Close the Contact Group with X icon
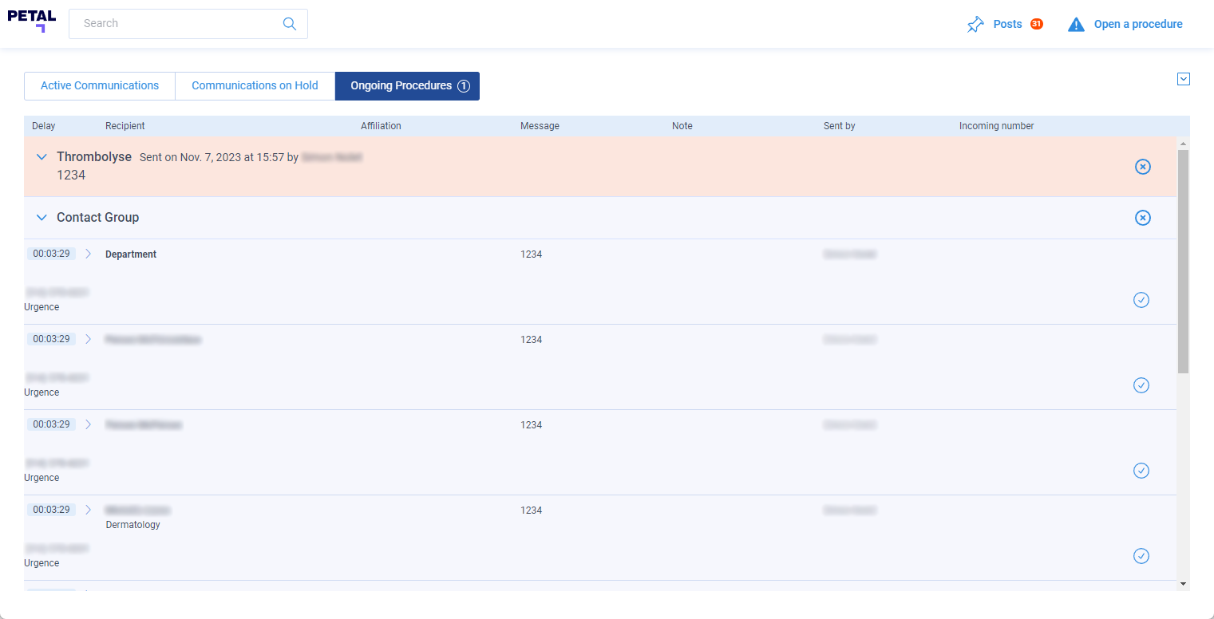 tap(1143, 218)
